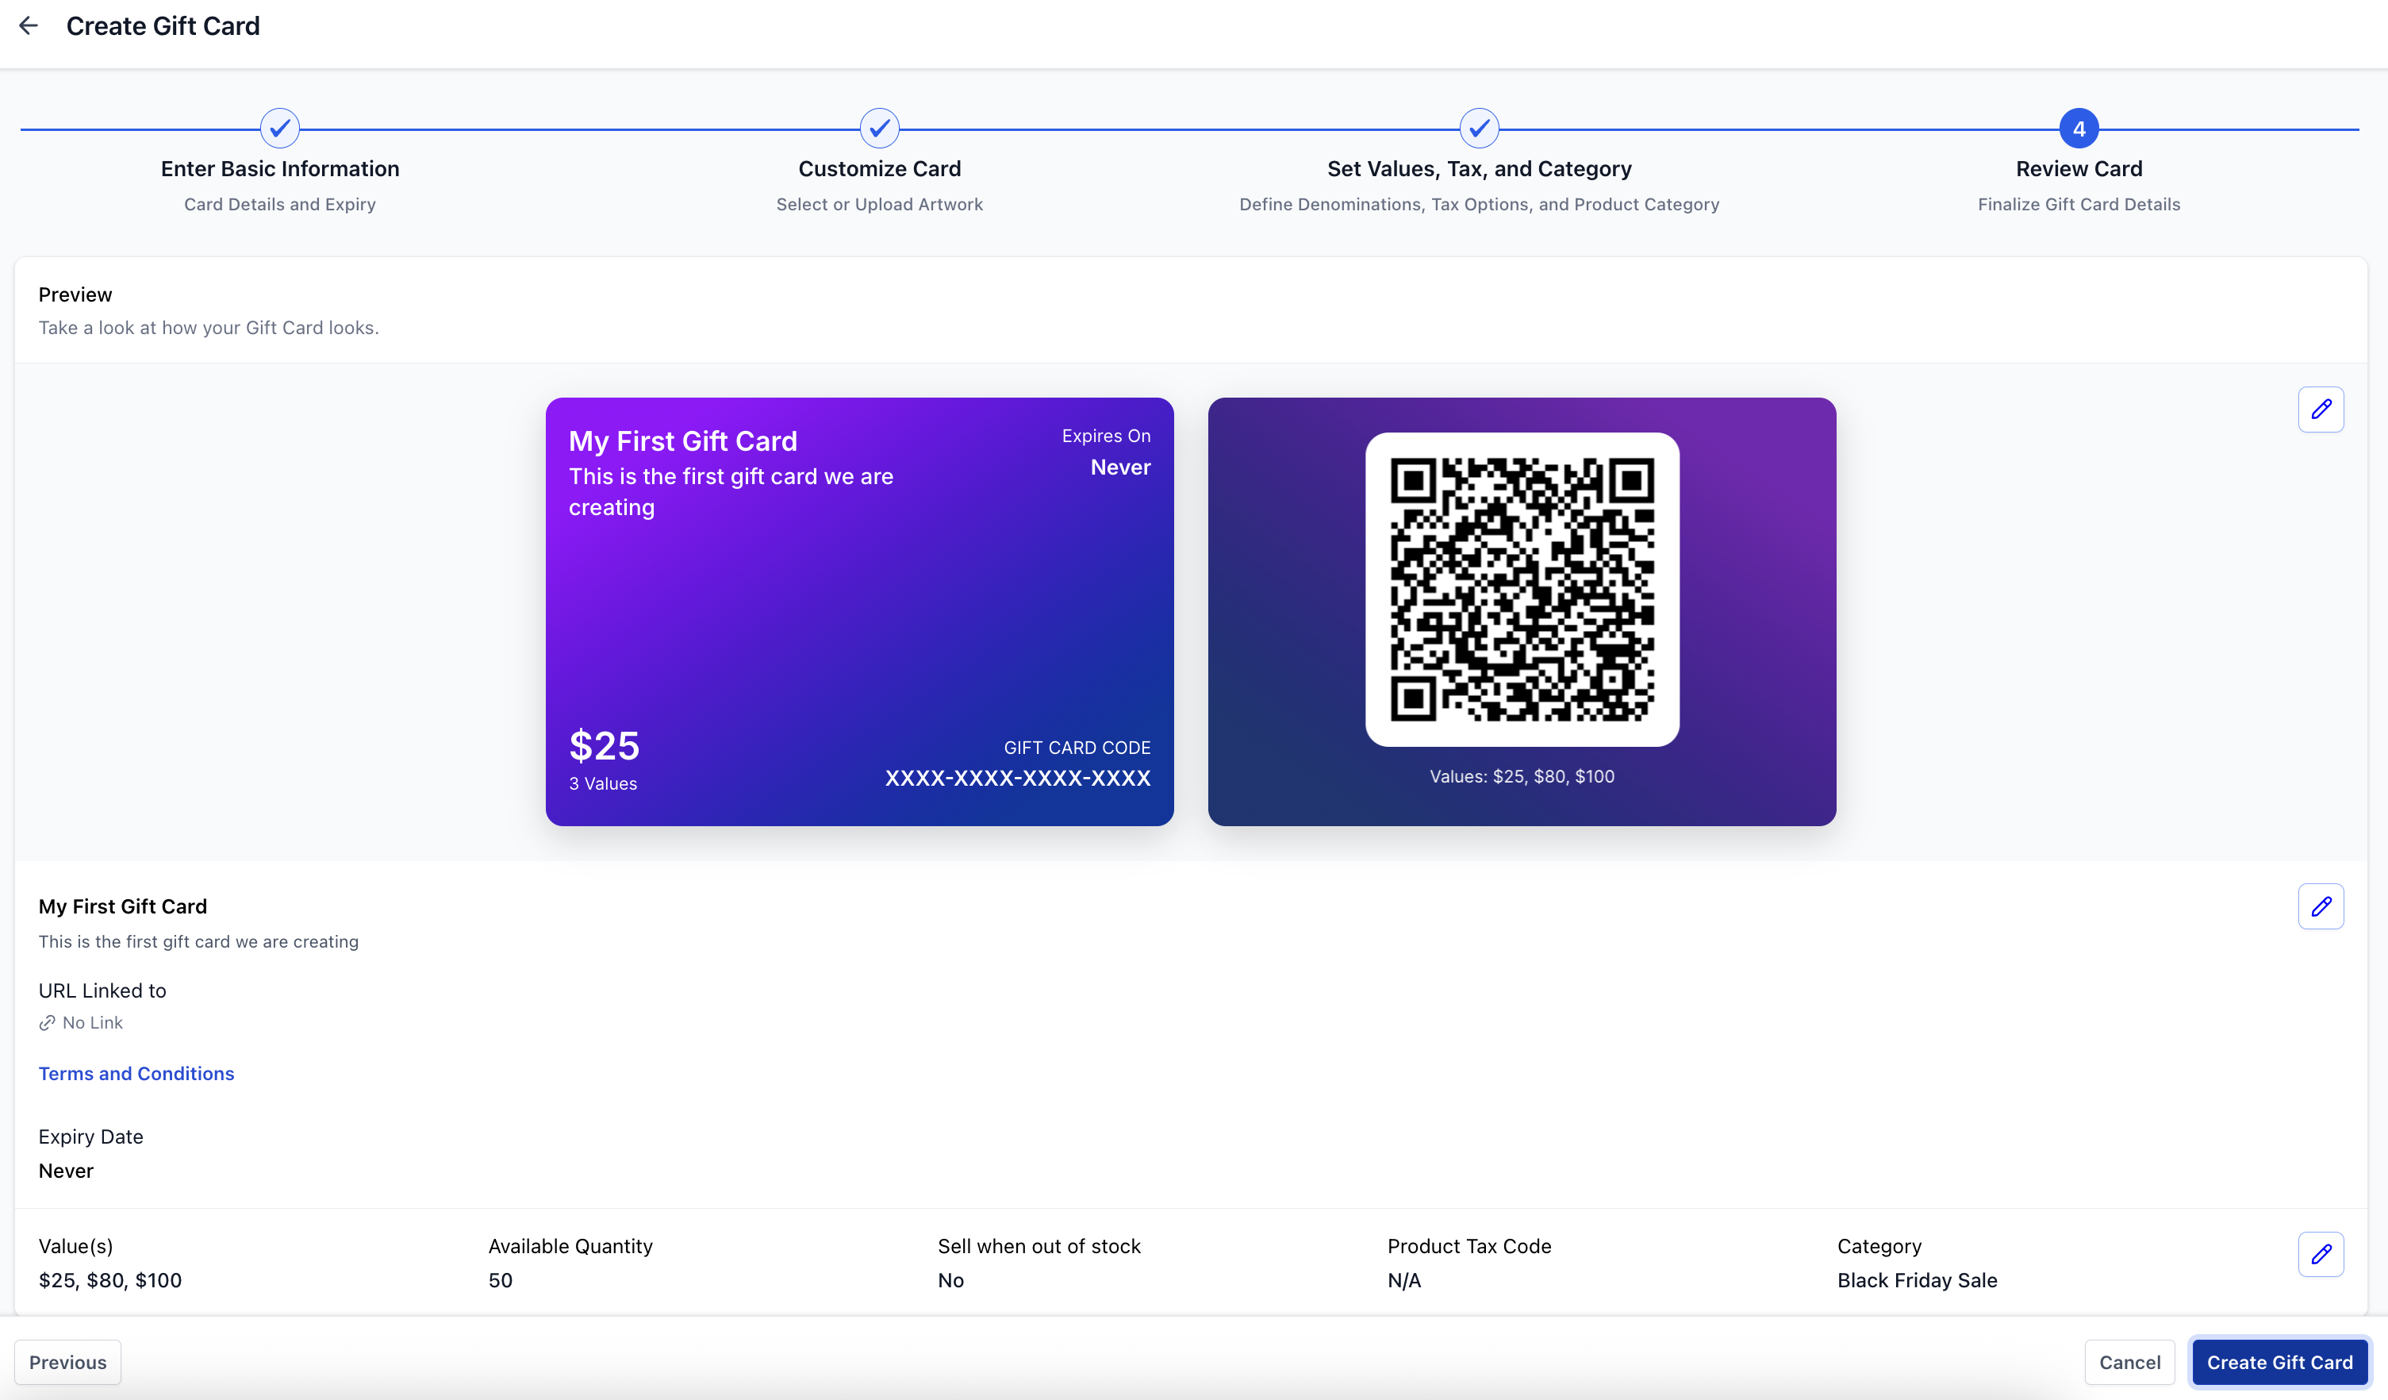Go back with the Previous button
The image size is (2388, 1400).
pyautogui.click(x=68, y=1362)
